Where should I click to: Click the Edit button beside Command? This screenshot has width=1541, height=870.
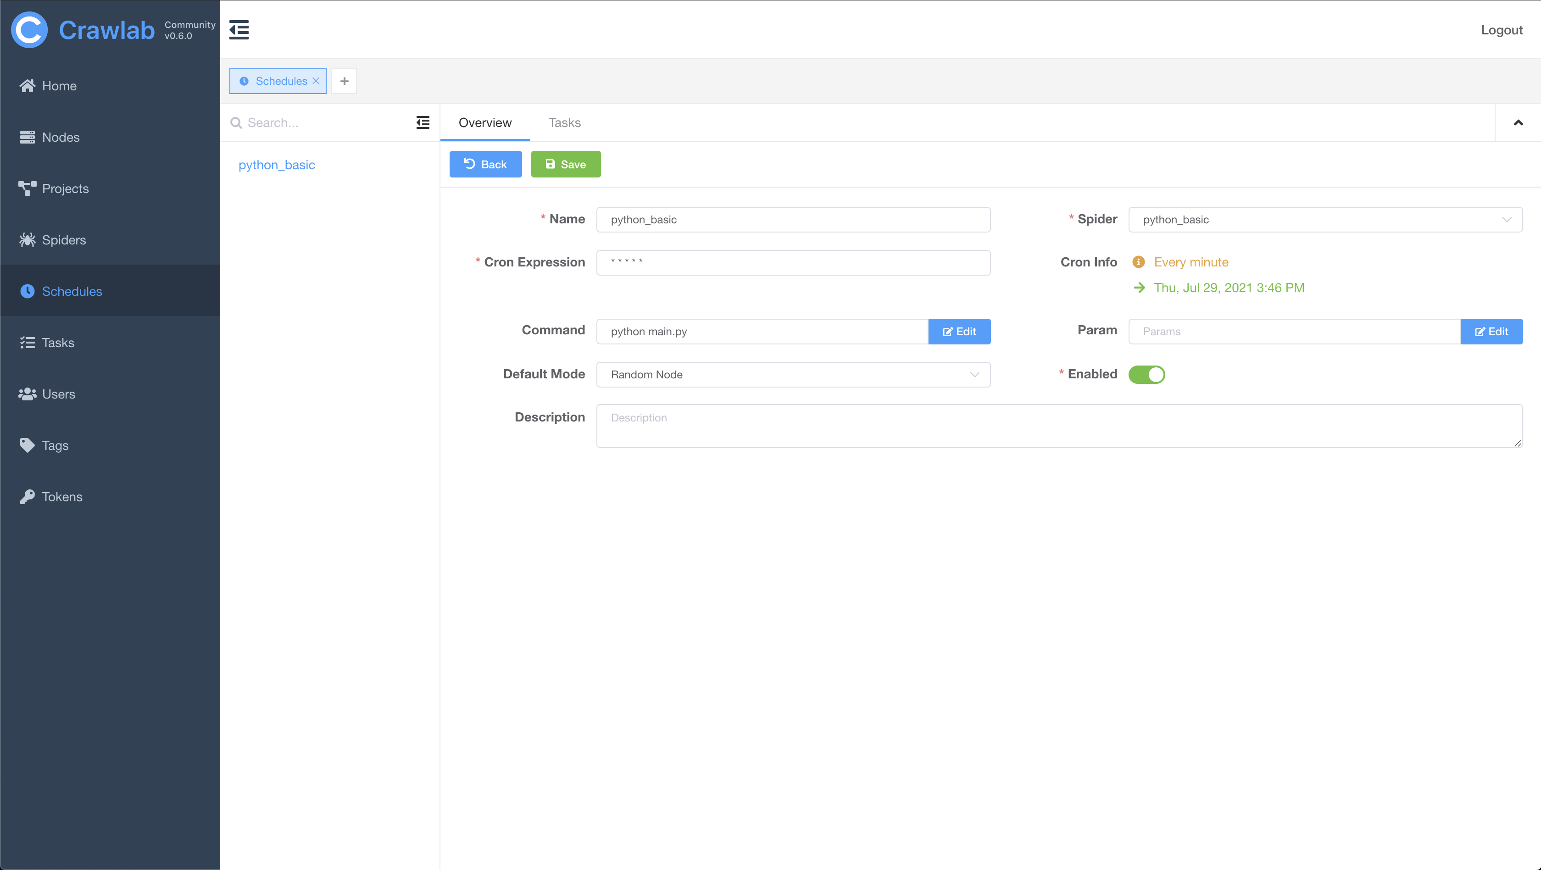[x=959, y=331]
